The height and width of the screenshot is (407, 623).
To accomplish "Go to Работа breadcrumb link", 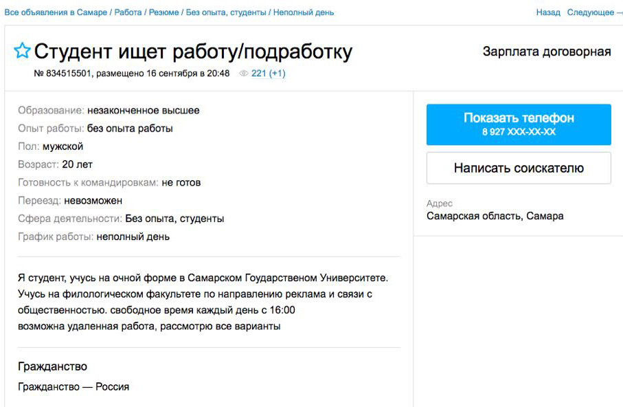I will pyautogui.click(x=128, y=12).
